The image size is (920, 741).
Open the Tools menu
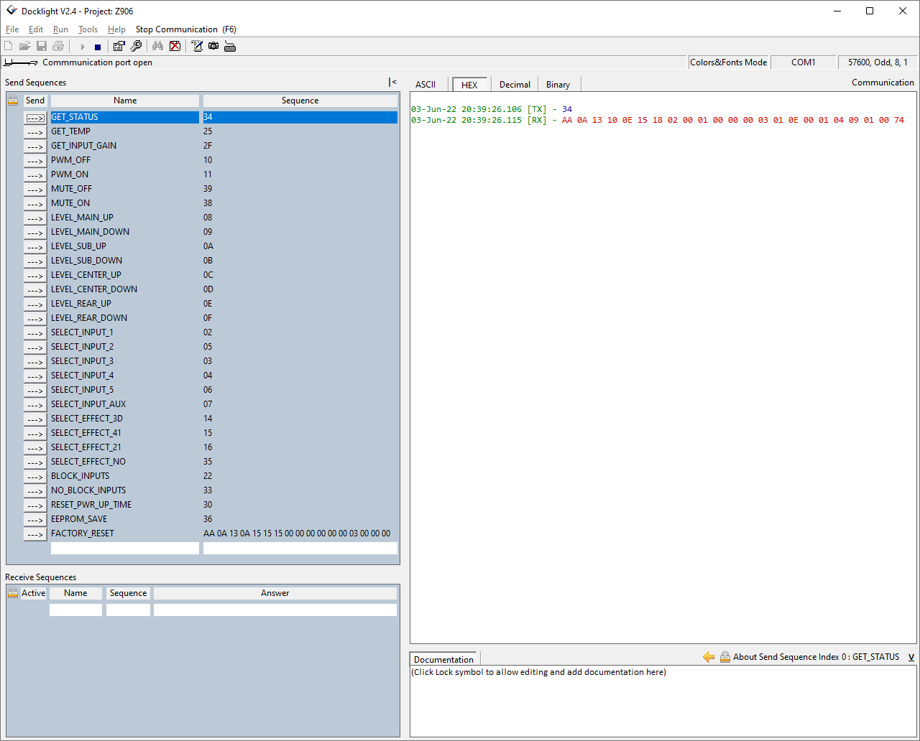[88, 29]
